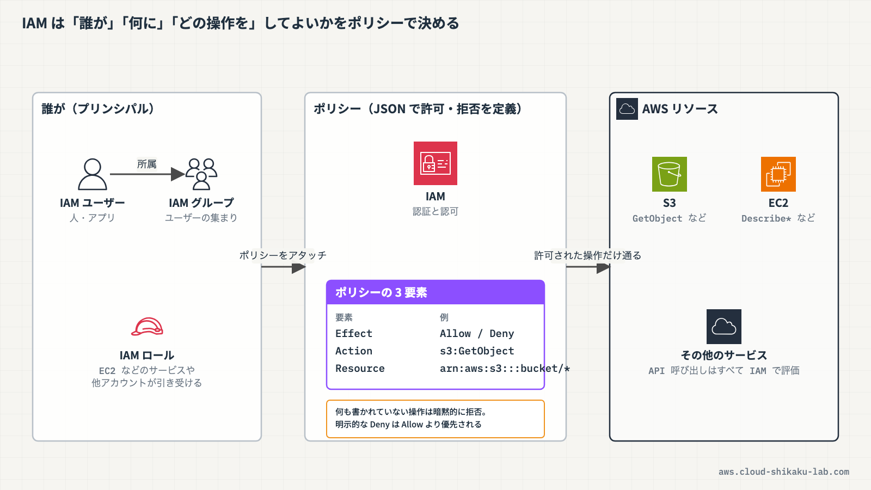Click the ポリシーをアタッチ arrow label
Screen dimensions: 871x490
283,255
